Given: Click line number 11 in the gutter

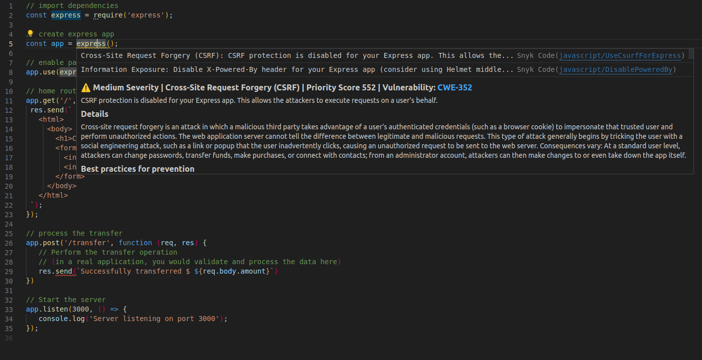Looking at the screenshot, I should coord(9,100).
